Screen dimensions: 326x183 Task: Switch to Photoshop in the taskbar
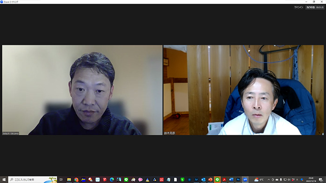pos(238,179)
